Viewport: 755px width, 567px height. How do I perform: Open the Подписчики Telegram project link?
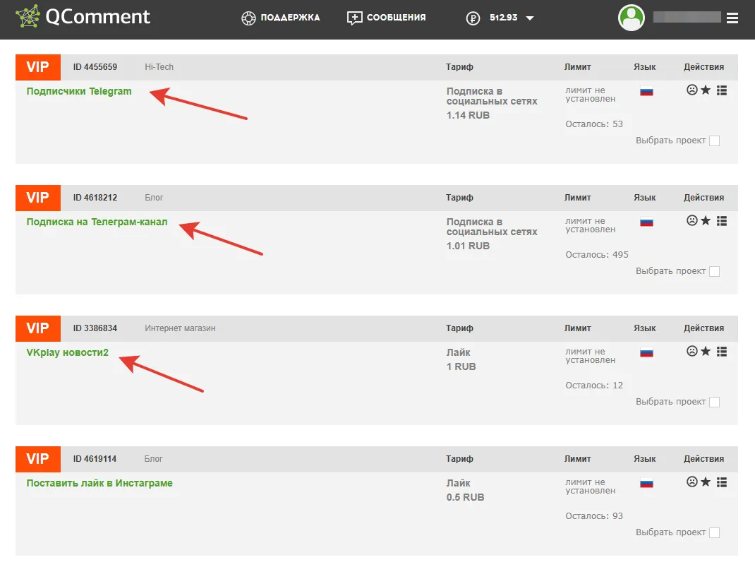click(79, 91)
